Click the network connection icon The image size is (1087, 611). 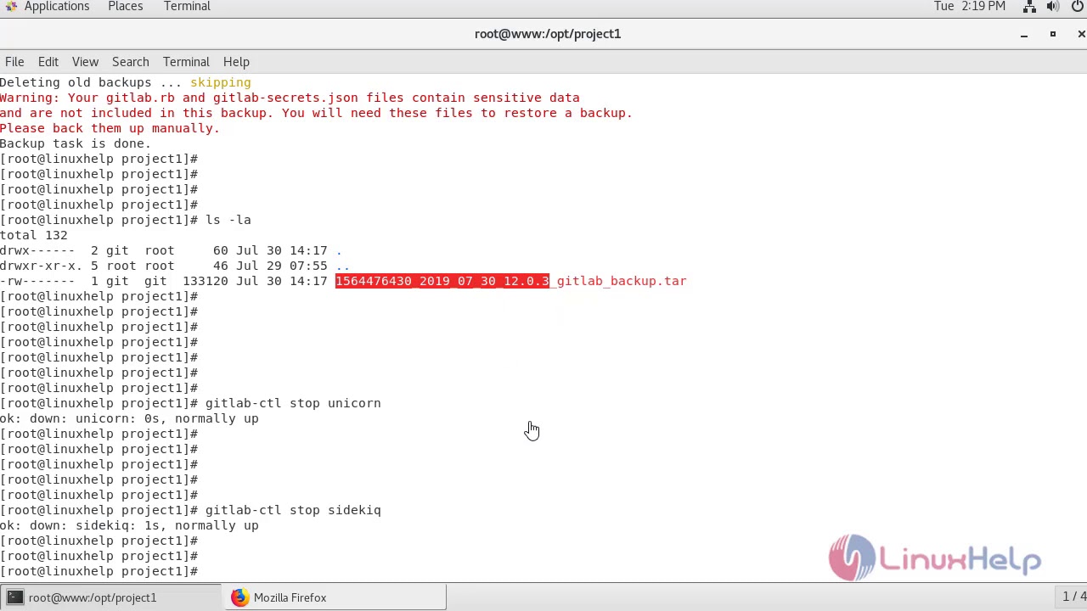1029,6
